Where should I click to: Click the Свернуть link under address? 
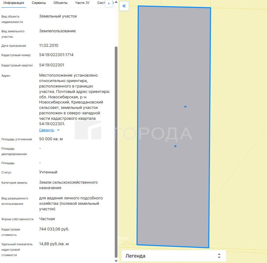click(47, 130)
